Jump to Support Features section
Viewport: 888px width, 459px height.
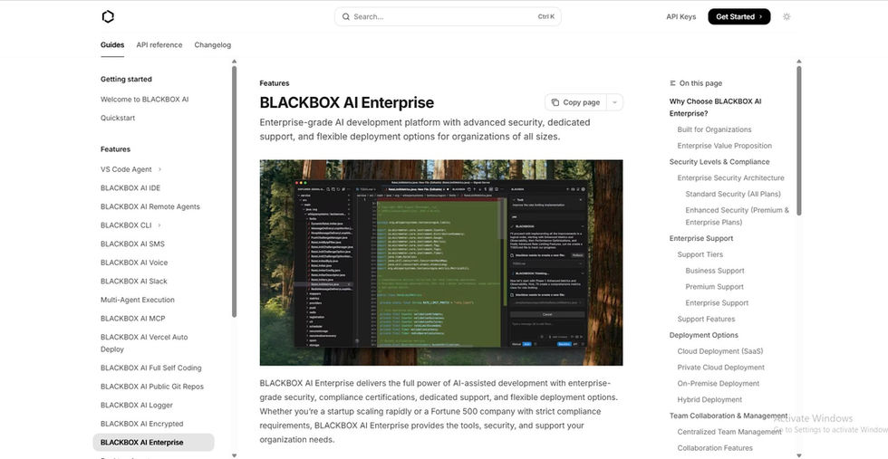point(706,320)
